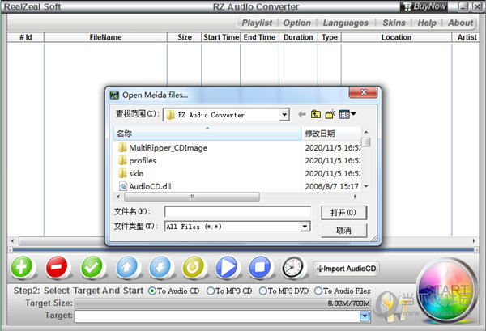This screenshot has height=331, width=486.
Task: Click the blue stop button
Action: (x=260, y=266)
